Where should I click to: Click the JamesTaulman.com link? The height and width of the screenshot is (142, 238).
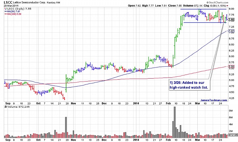214,100
